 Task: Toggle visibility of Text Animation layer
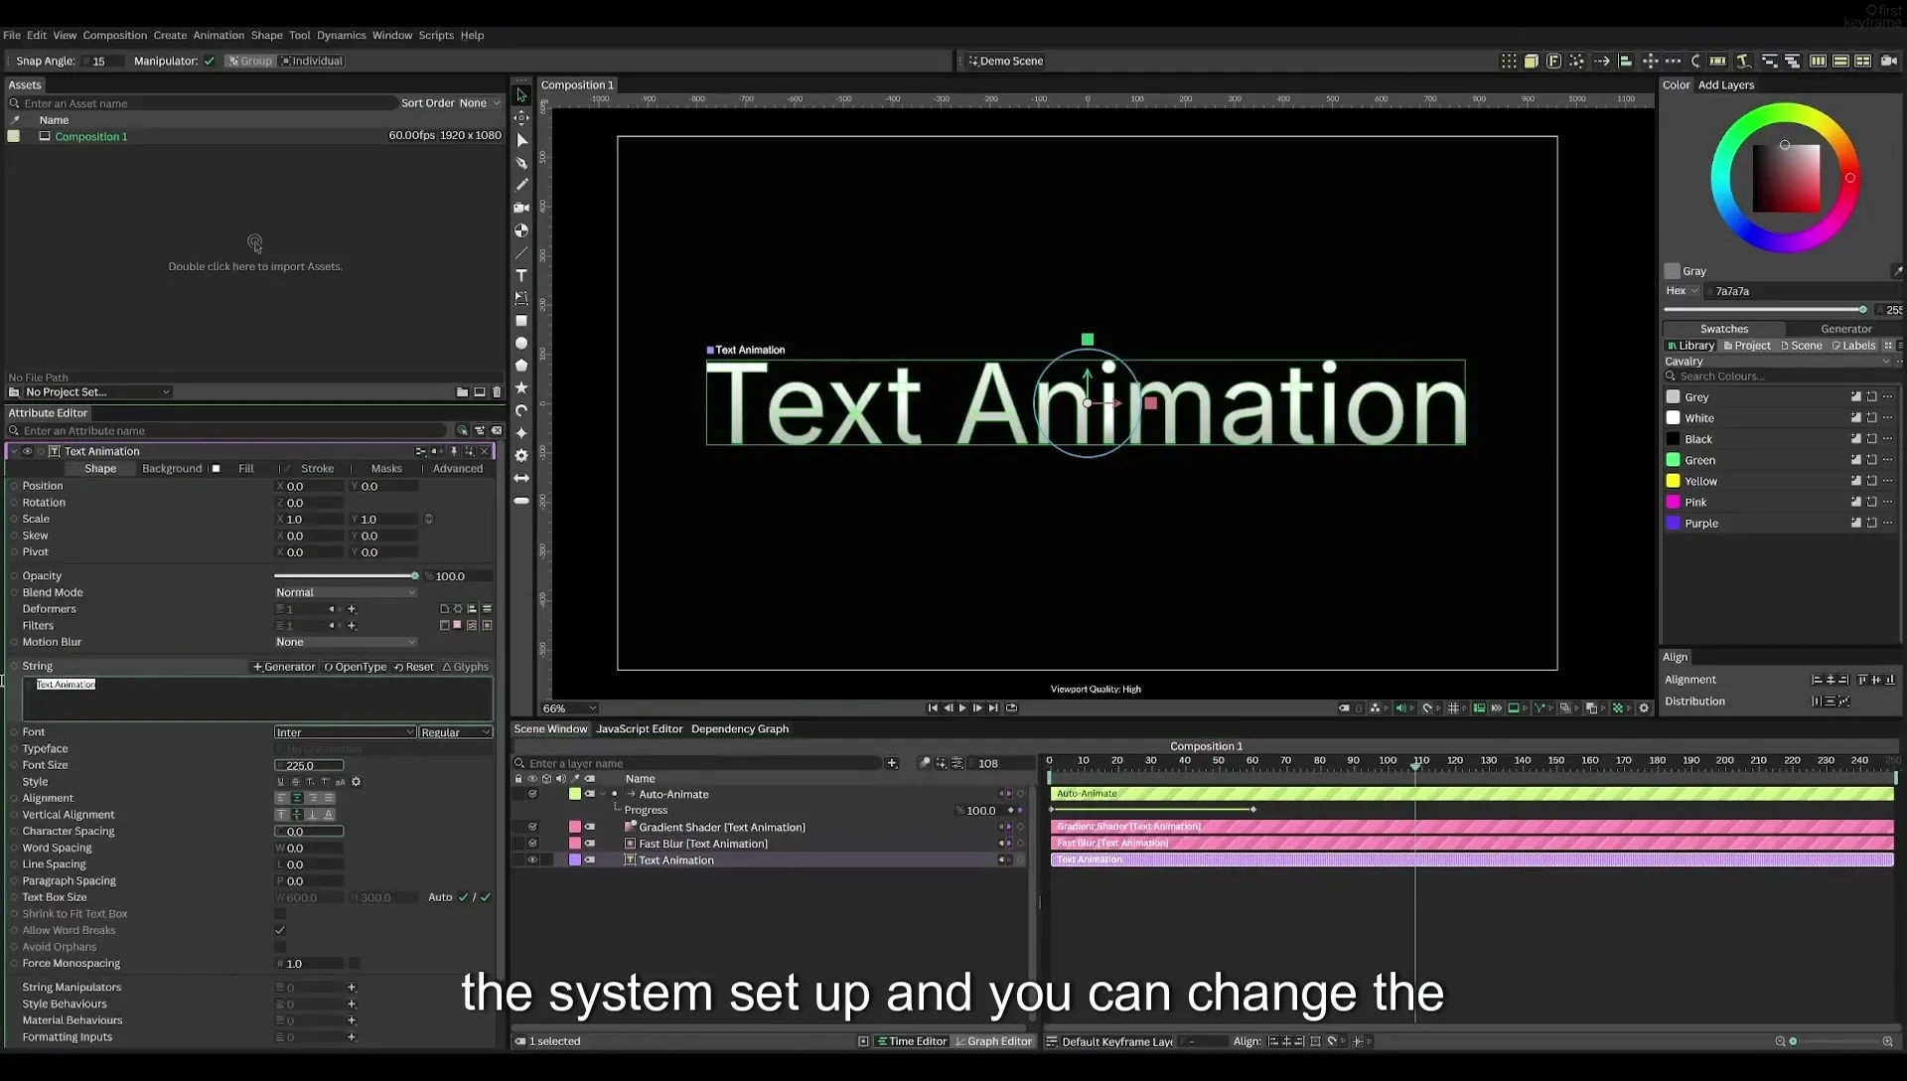[532, 860]
